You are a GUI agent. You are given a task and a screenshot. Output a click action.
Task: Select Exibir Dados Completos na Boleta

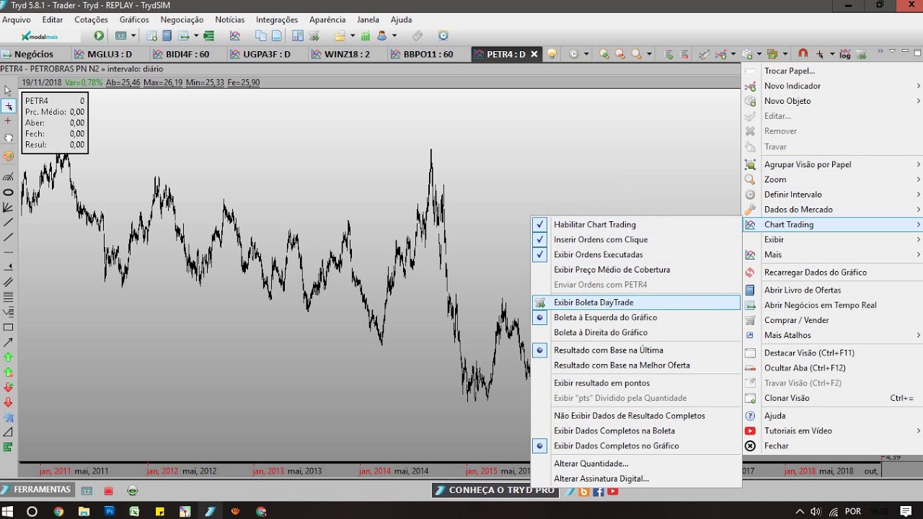click(x=635, y=431)
